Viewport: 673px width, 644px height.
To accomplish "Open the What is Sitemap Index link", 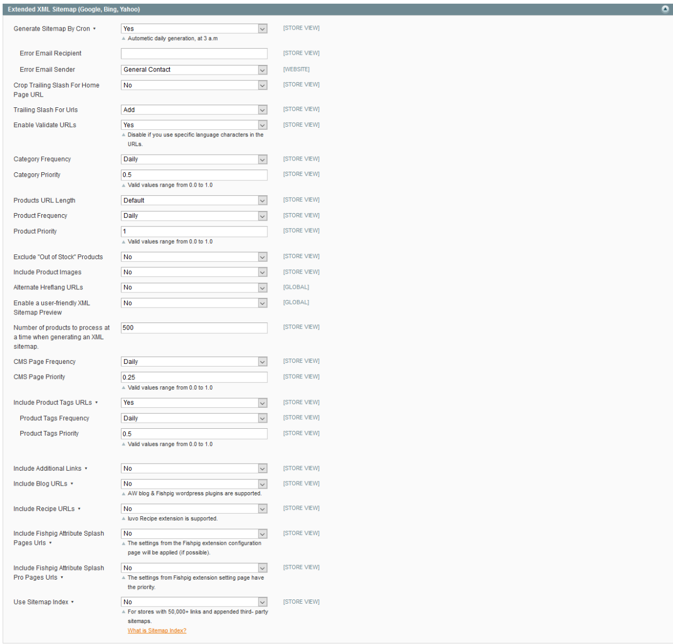I will pos(157,631).
